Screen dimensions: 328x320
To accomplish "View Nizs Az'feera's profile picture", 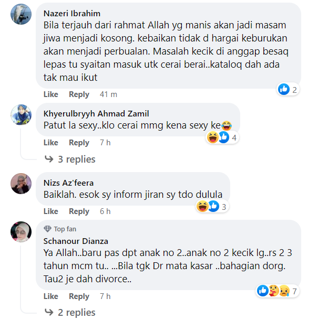I will pyautogui.click(x=21, y=184).
